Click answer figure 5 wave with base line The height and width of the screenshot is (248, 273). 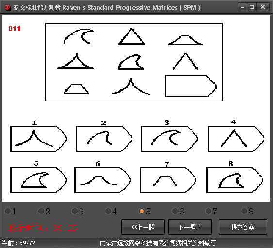[38, 180]
